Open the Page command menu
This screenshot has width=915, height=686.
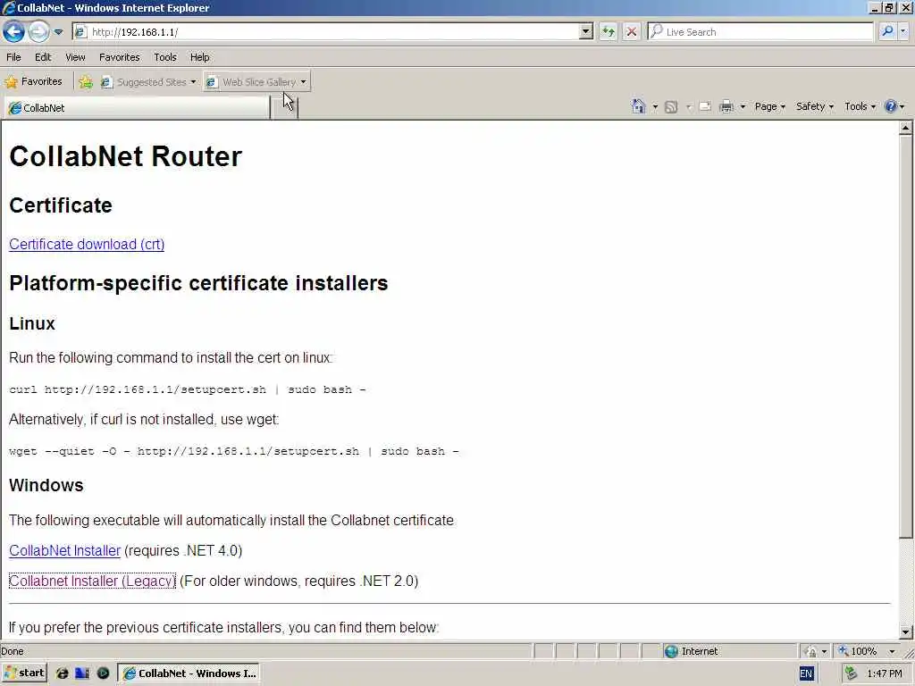coord(769,106)
